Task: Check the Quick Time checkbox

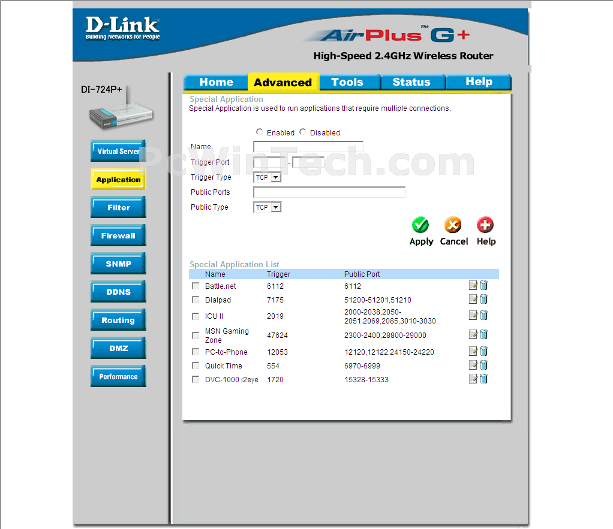Action: [196, 366]
